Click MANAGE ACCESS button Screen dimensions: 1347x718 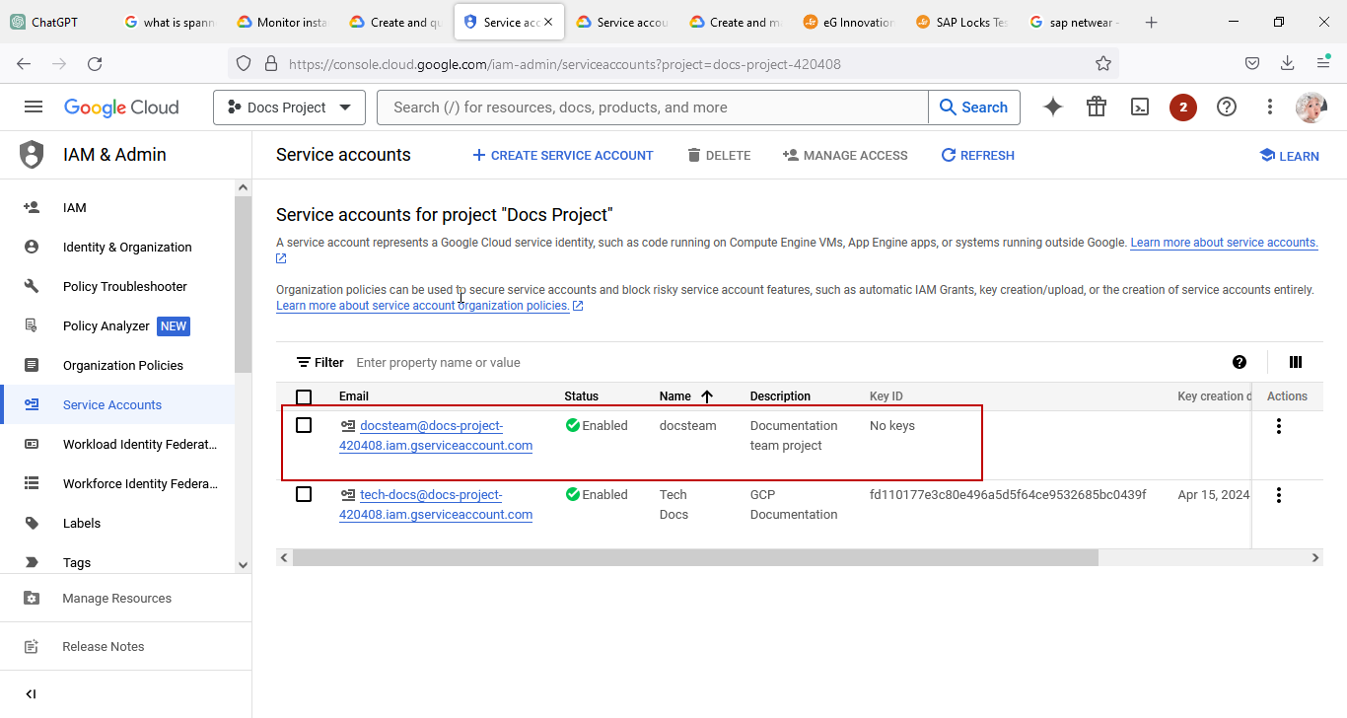(x=845, y=155)
